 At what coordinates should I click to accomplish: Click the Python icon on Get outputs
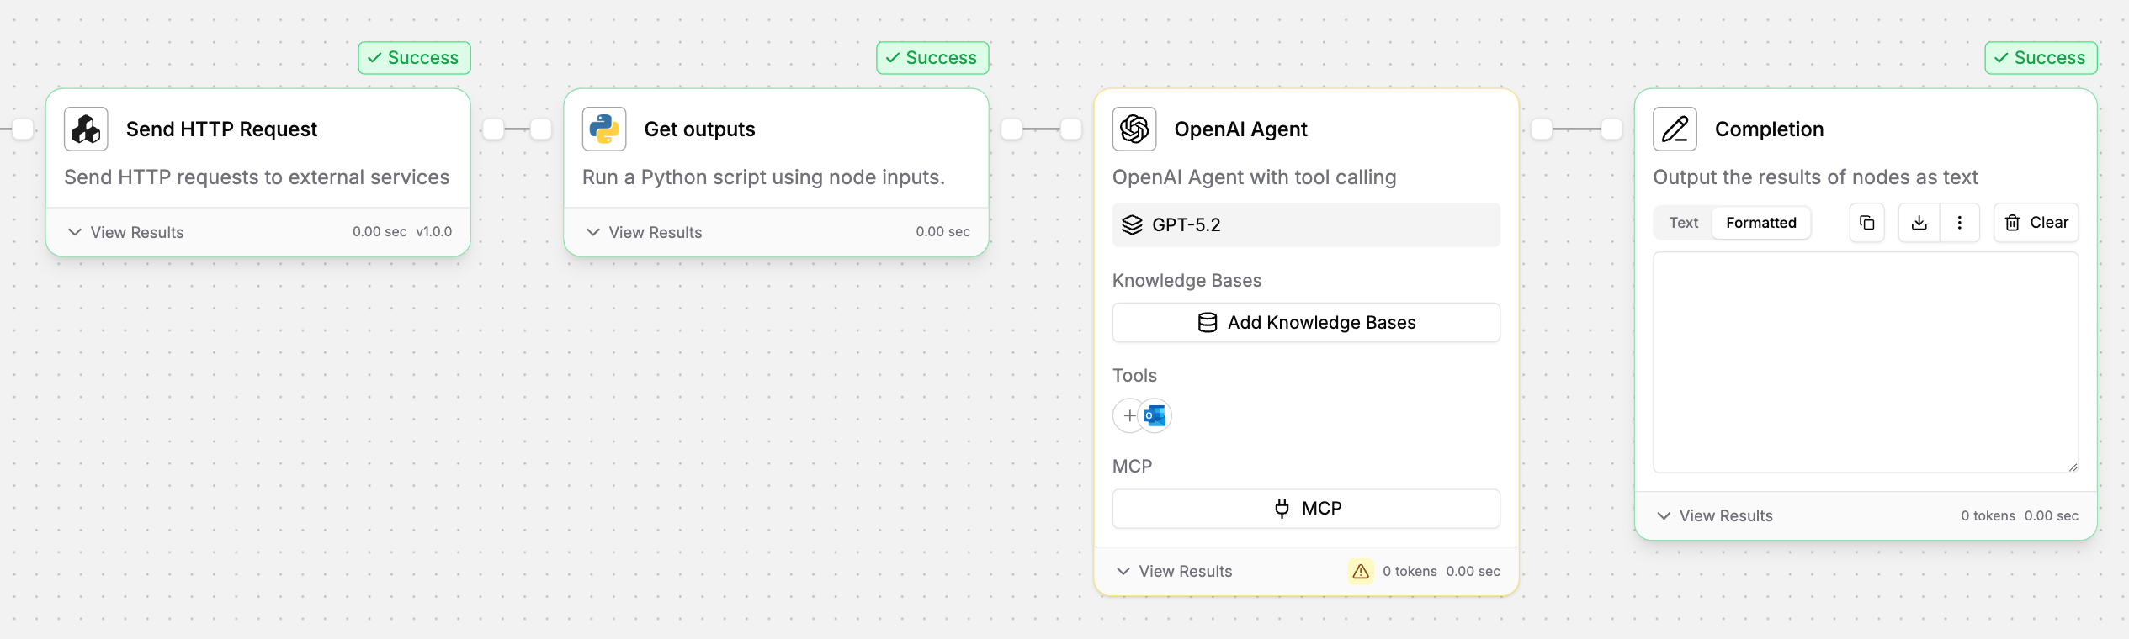tap(604, 129)
